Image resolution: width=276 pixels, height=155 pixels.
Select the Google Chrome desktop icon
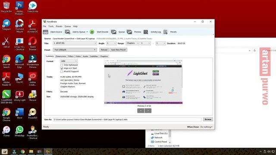6,115
